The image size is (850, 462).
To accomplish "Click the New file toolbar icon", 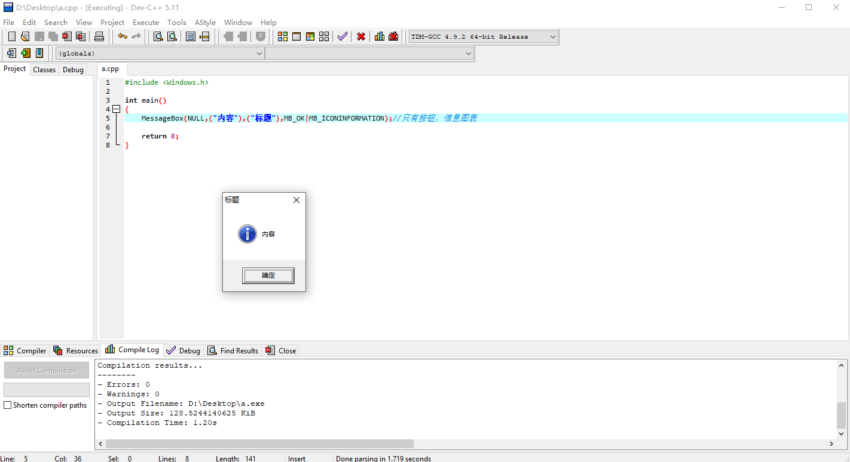I will (x=11, y=36).
